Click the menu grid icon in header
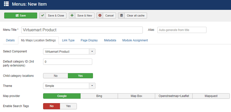 [x=6, y=4]
